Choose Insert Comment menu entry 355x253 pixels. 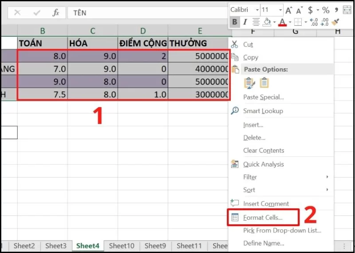coord(281,204)
